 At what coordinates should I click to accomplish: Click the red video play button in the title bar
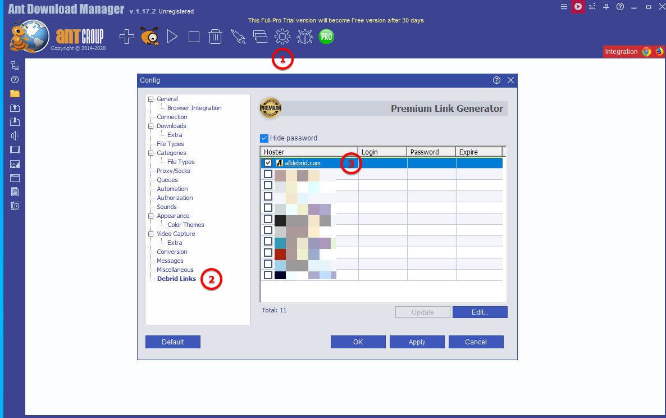click(578, 6)
